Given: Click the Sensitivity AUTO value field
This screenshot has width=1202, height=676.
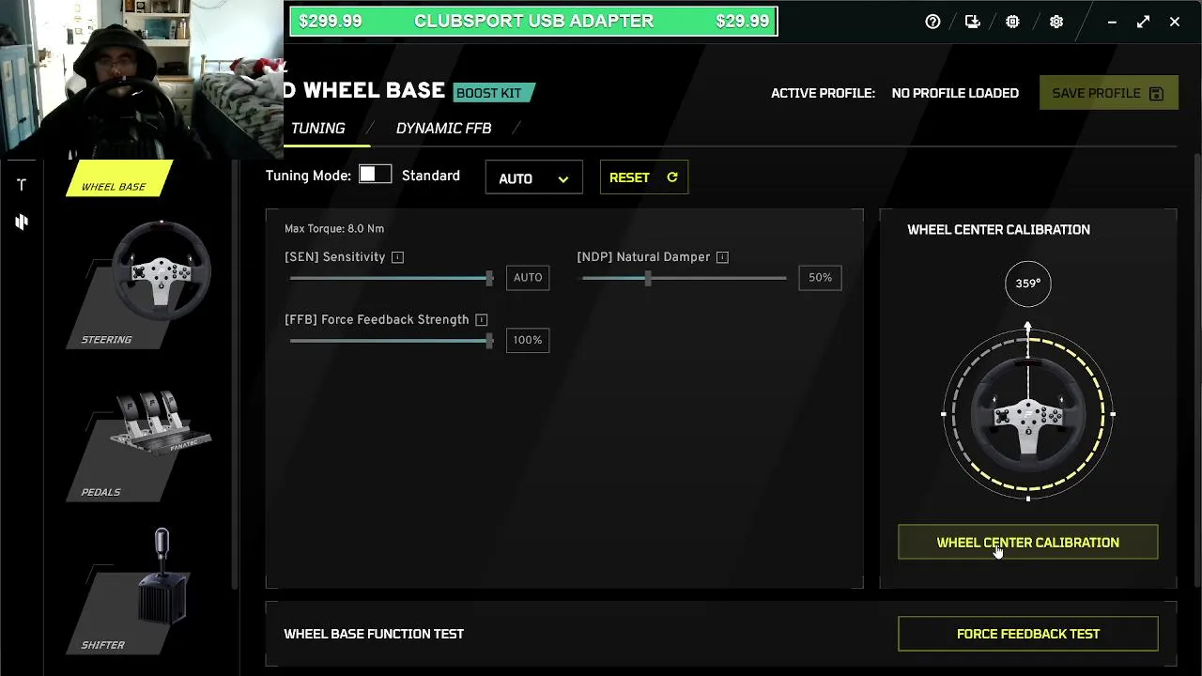Looking at the screenshot, I should 528,278.
